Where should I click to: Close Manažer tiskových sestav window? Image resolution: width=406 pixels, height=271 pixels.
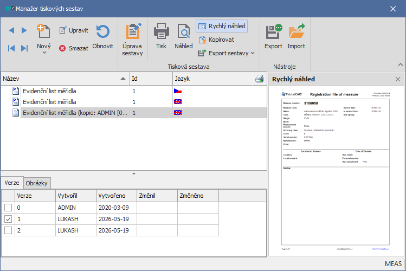pyautogui.click(x=393, y=9)
